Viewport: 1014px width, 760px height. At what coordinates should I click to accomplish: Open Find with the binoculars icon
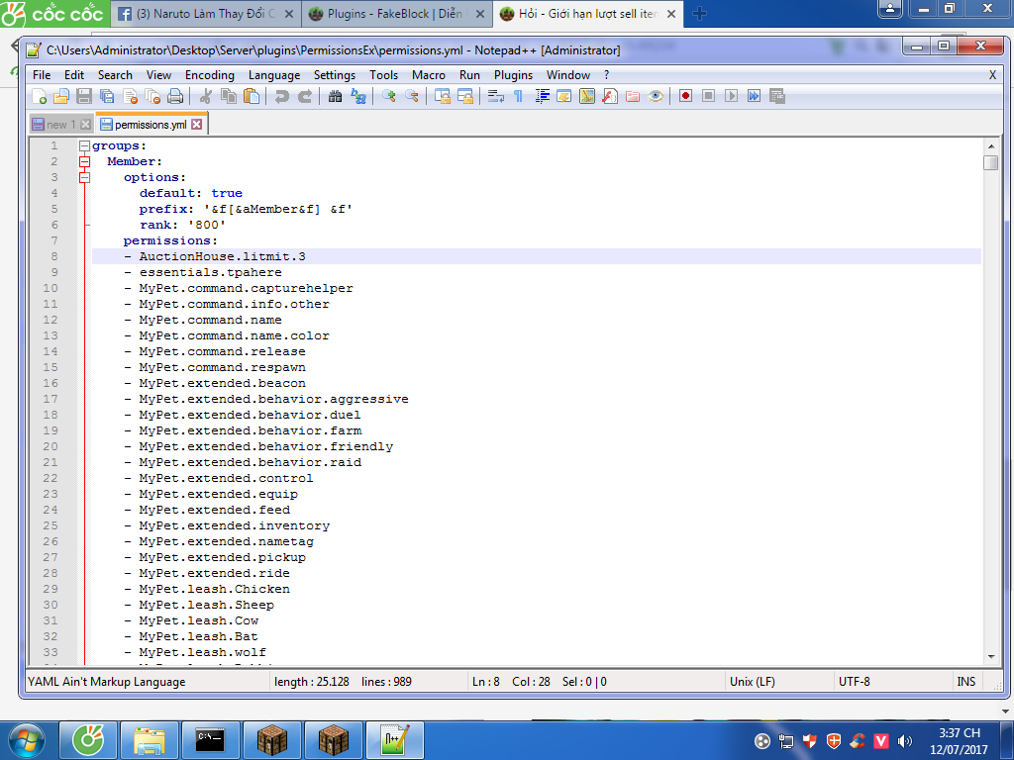coord(335,96)
